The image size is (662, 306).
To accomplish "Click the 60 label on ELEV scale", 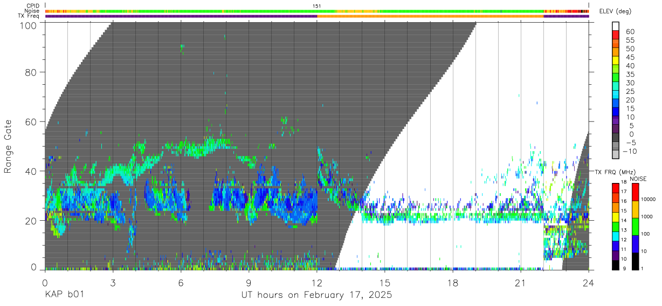I will pos(630,32).
